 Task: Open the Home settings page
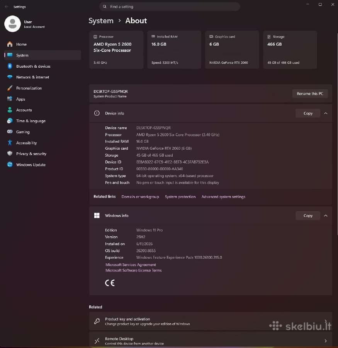[x=42, y=44]
